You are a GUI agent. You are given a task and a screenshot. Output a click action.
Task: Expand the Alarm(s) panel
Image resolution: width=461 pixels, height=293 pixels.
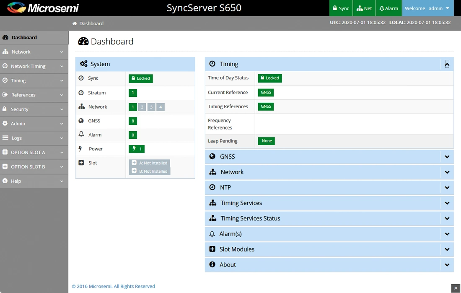(447, 234)
